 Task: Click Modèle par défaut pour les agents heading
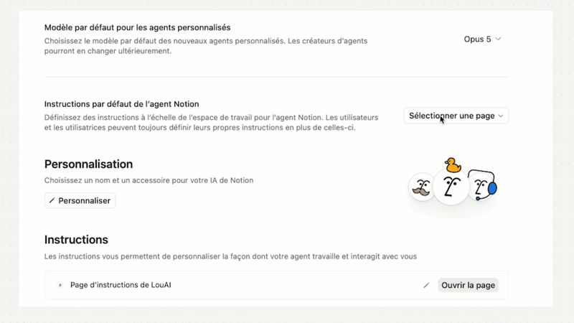coord(137,27)
